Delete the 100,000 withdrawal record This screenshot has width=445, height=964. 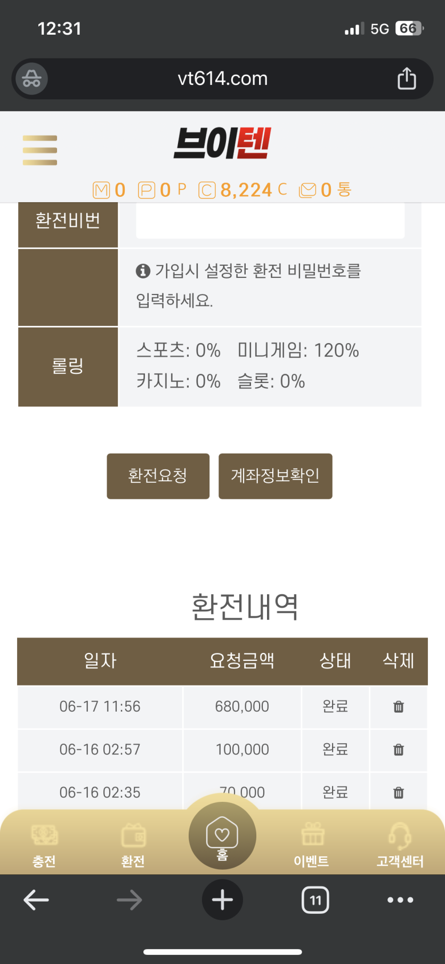399,750
